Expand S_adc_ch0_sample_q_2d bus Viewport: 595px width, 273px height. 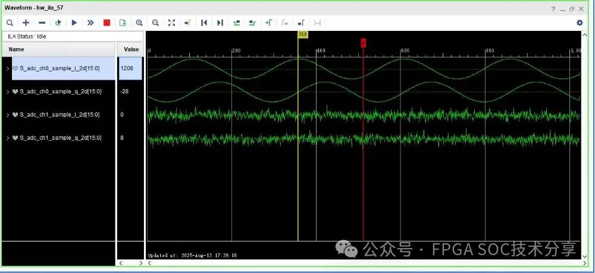click(x=8, y=92)
